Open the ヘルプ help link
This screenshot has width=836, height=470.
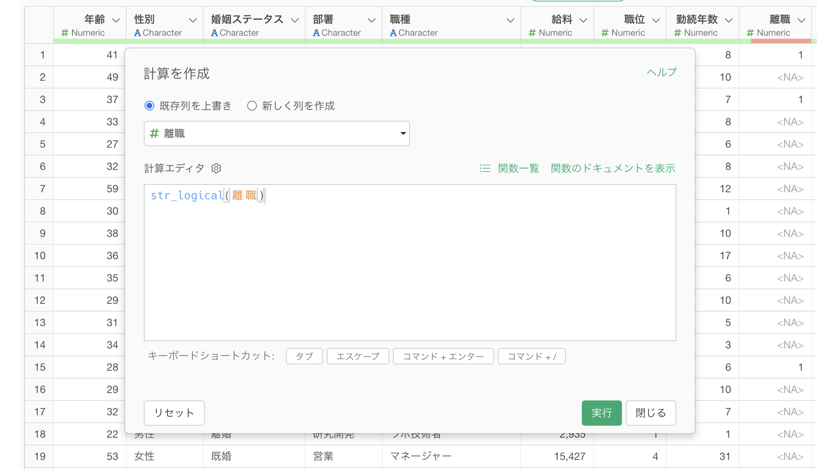(661, 72)
